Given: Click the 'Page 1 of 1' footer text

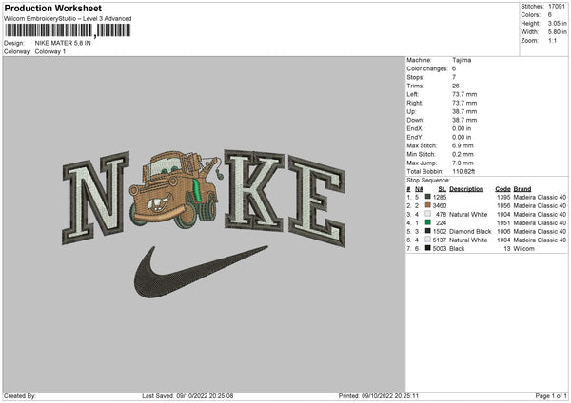Looking at the screenshot, I should 551,395.
